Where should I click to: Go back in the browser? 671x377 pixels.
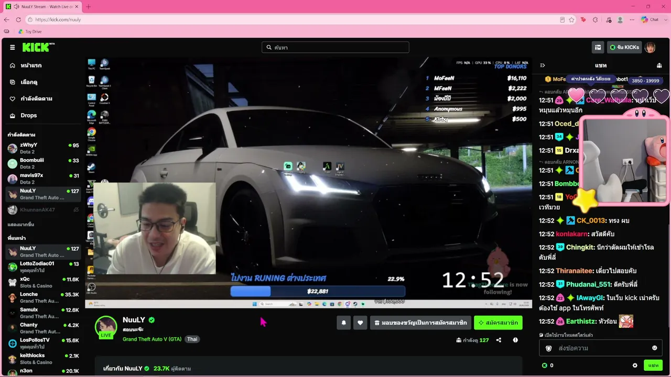[x=6, y=19]
